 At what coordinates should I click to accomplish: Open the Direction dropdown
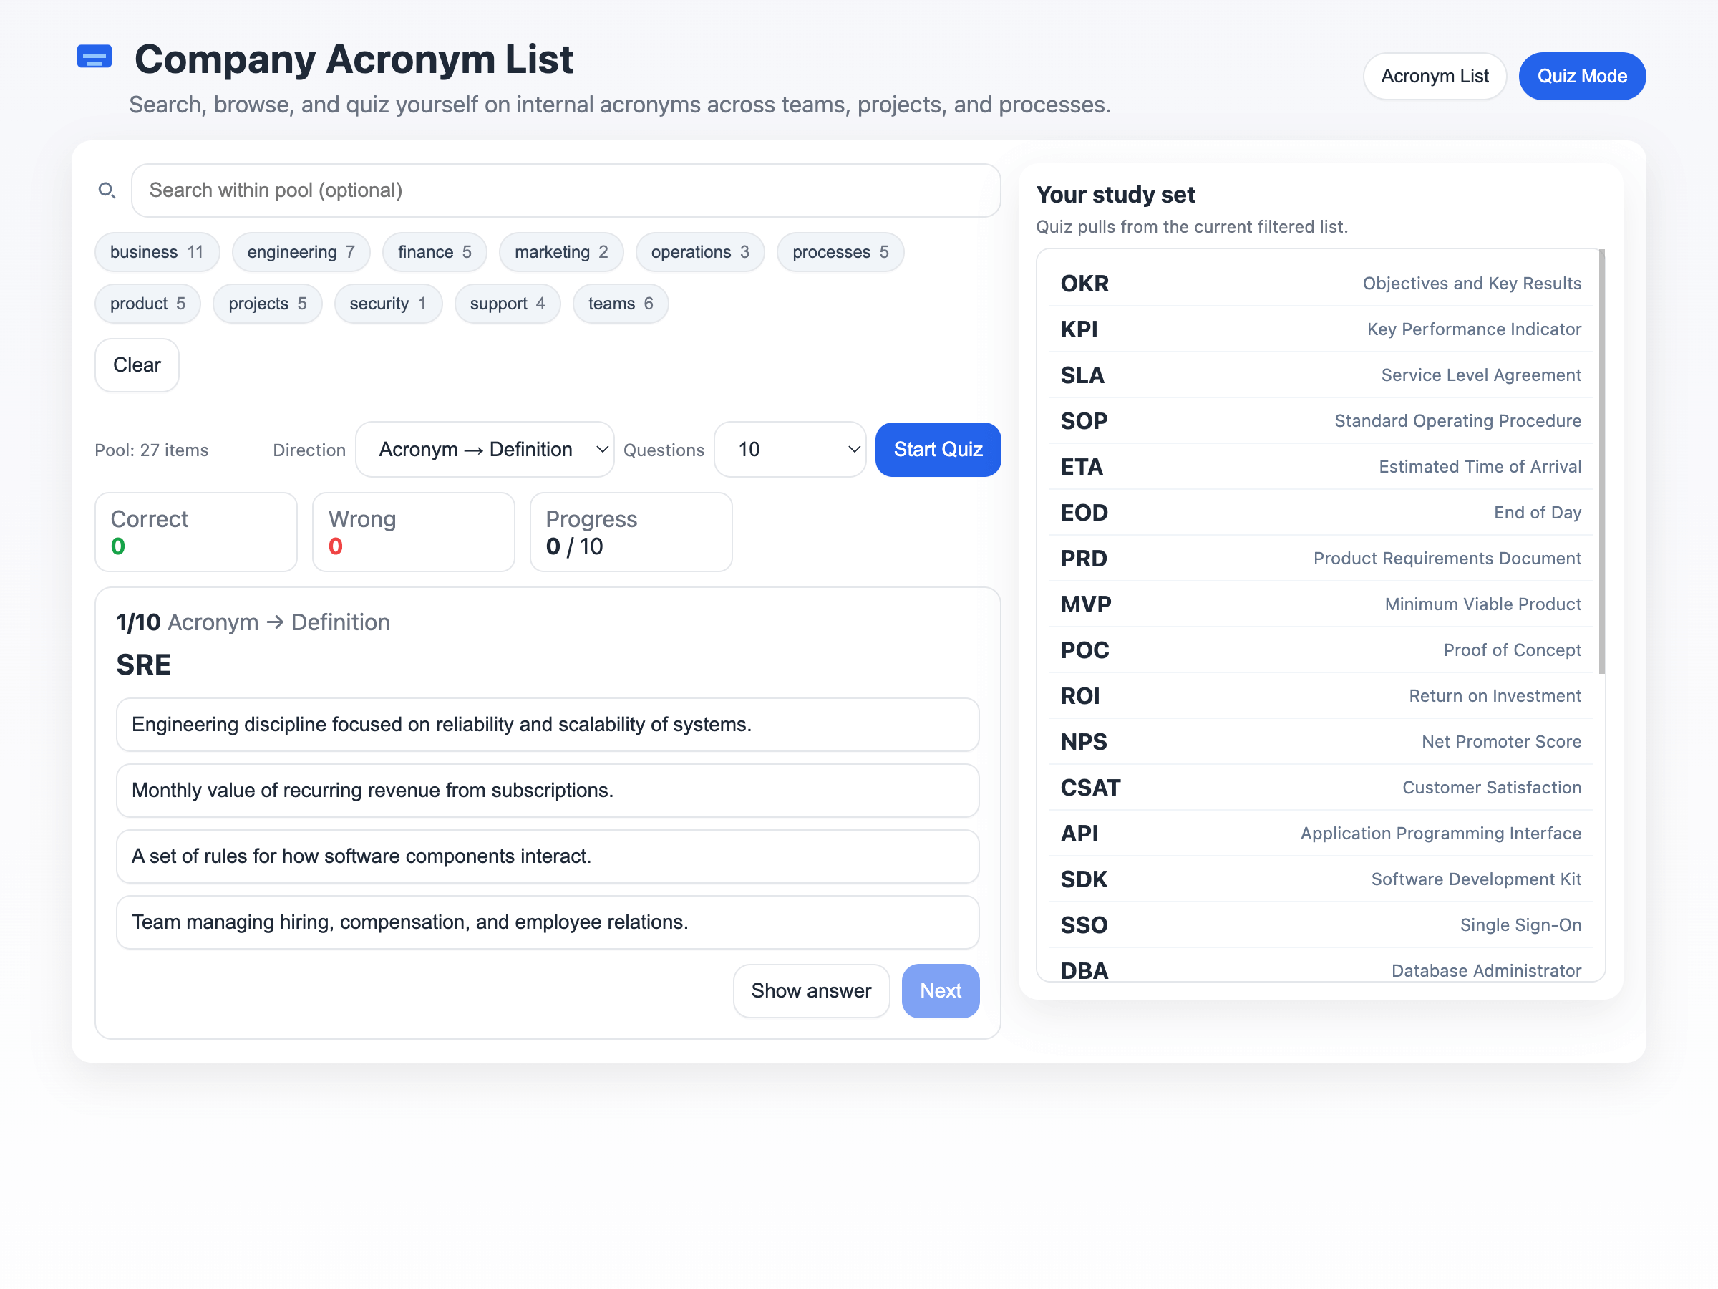pos(485,449)
